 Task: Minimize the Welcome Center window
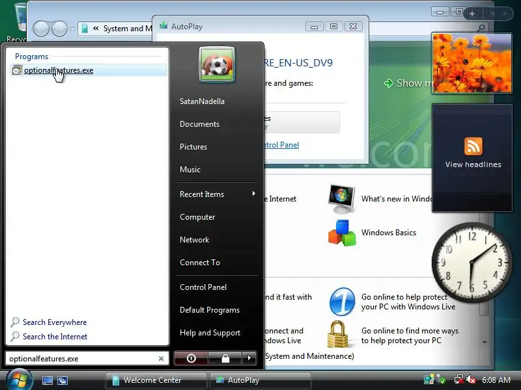coord(440,12)
